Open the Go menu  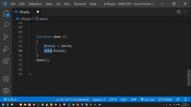pos(58,4)
